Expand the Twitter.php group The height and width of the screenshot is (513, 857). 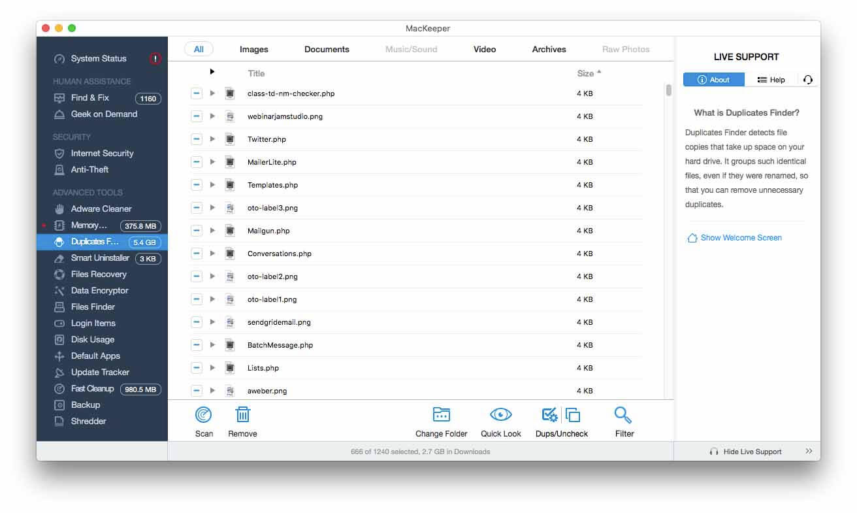(x=212, y=139)
